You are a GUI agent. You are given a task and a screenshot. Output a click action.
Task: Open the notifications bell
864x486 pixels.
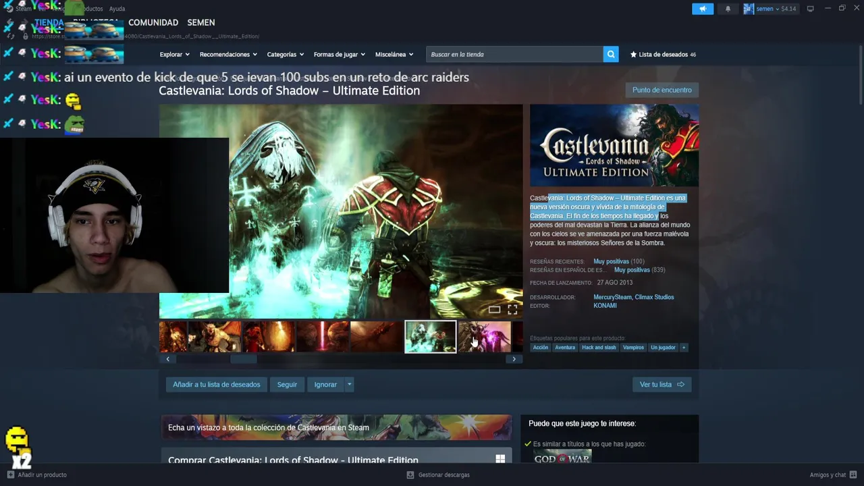(728, 9)
